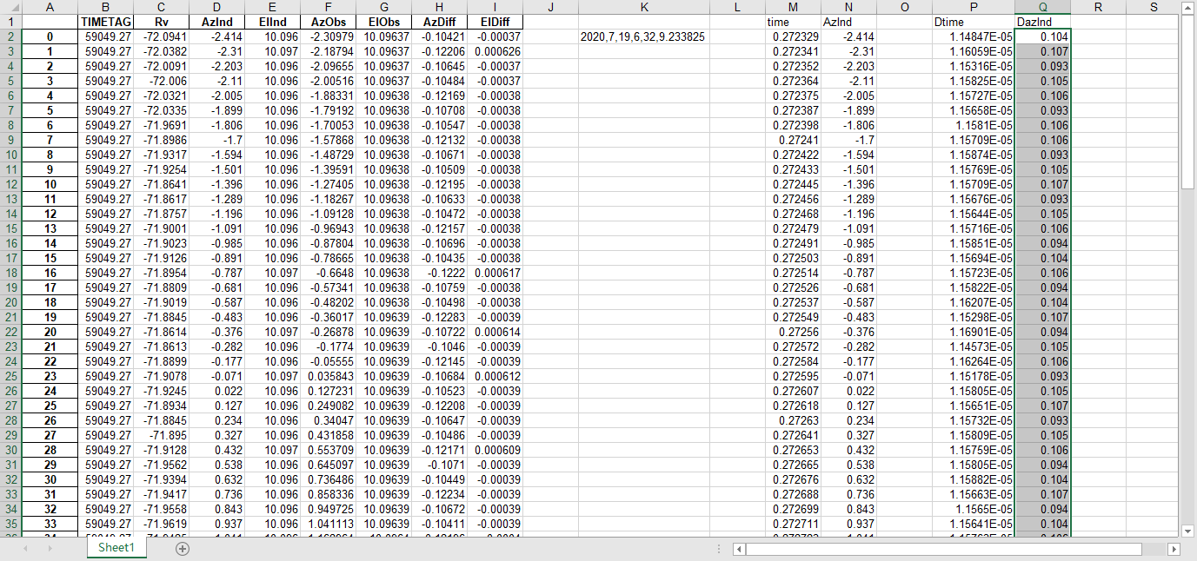1197x561 pixels.
Task: Select the TIMETAG header cell
Action: (x=106, y=22)
